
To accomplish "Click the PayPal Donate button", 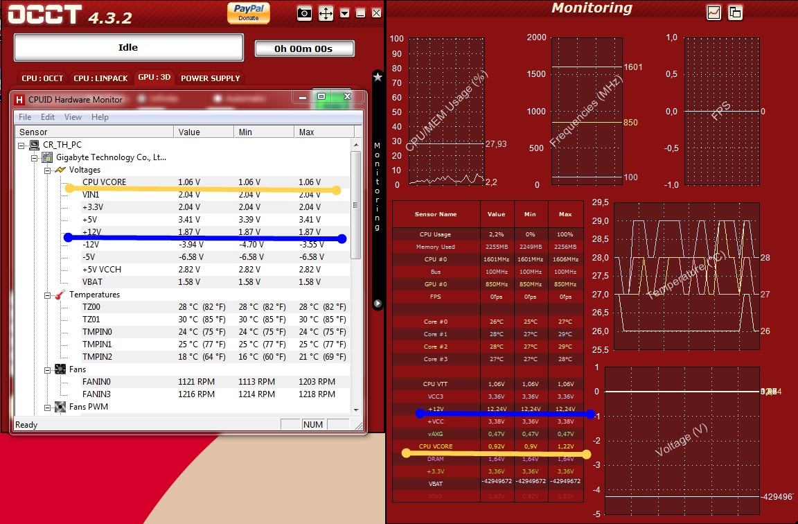I will point(249,12).
